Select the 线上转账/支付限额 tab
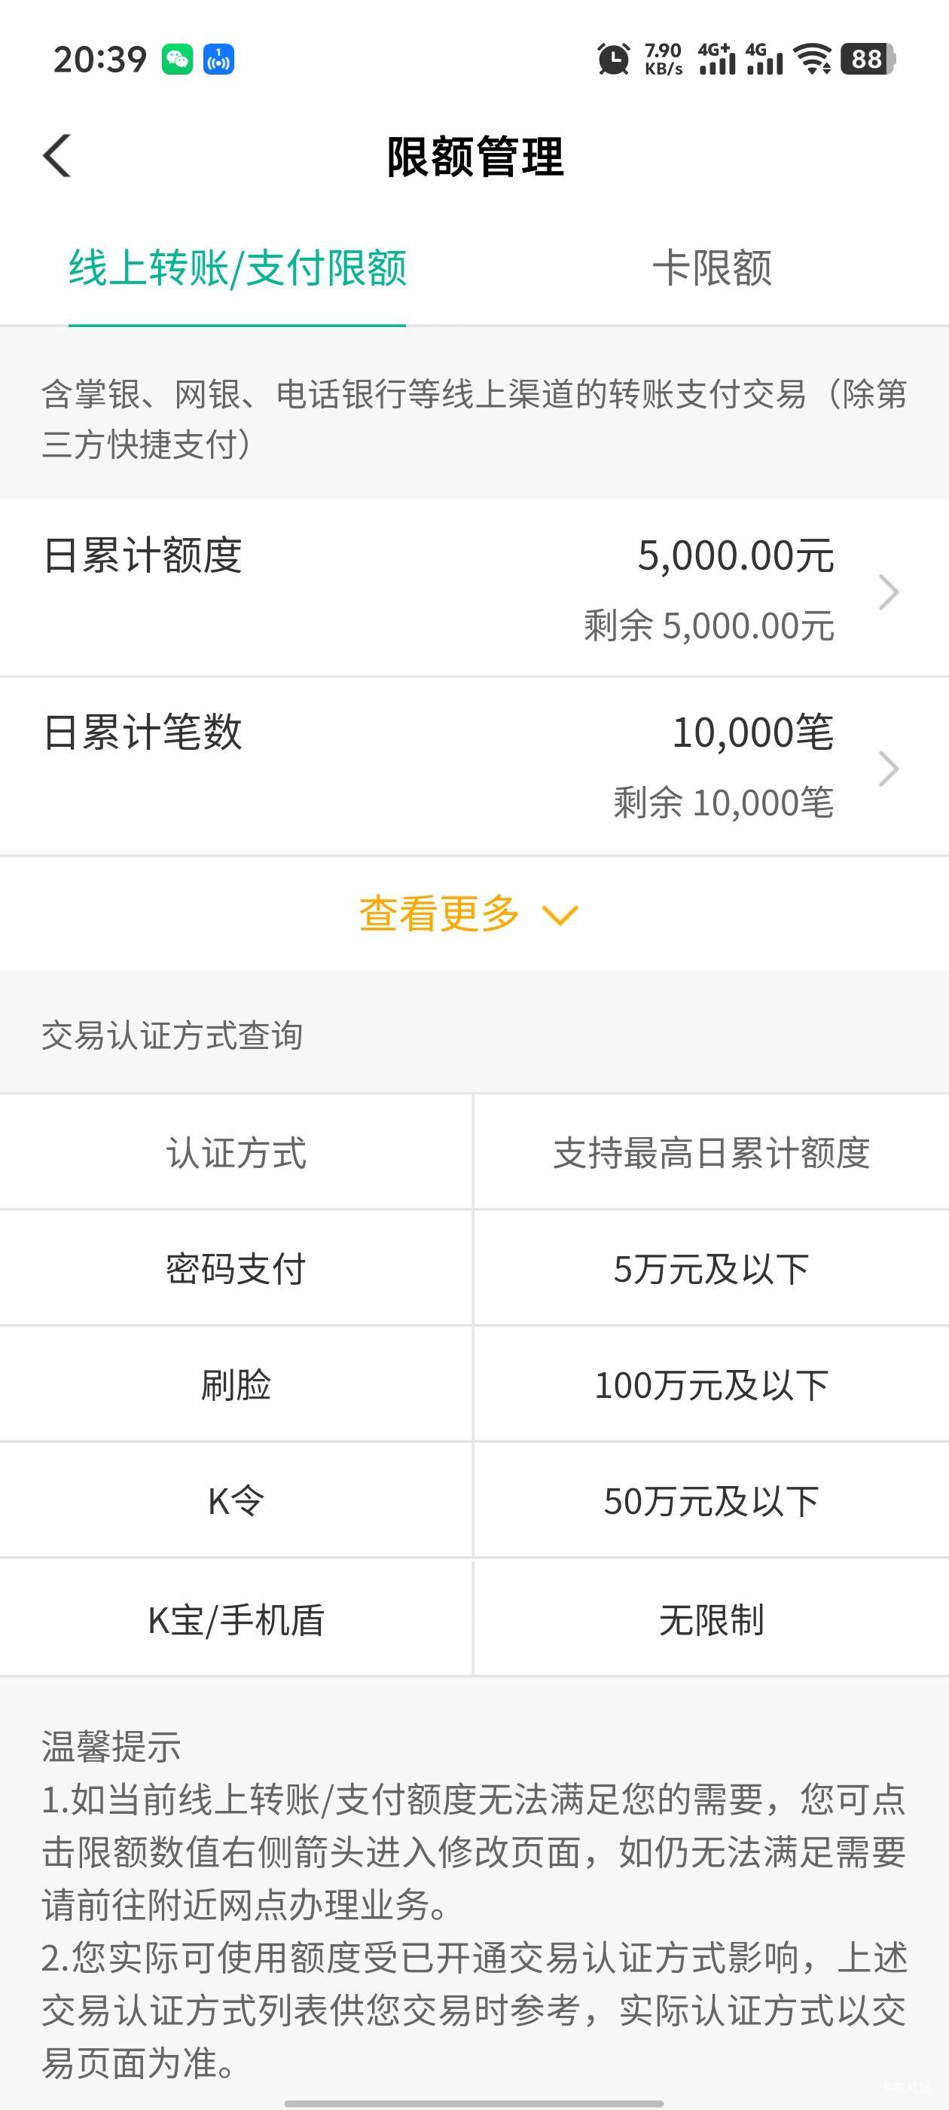 (237, 269)
